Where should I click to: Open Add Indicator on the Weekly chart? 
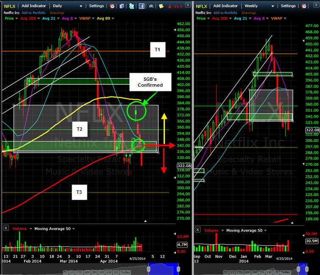pyautogui.click(x=225, y=6)
